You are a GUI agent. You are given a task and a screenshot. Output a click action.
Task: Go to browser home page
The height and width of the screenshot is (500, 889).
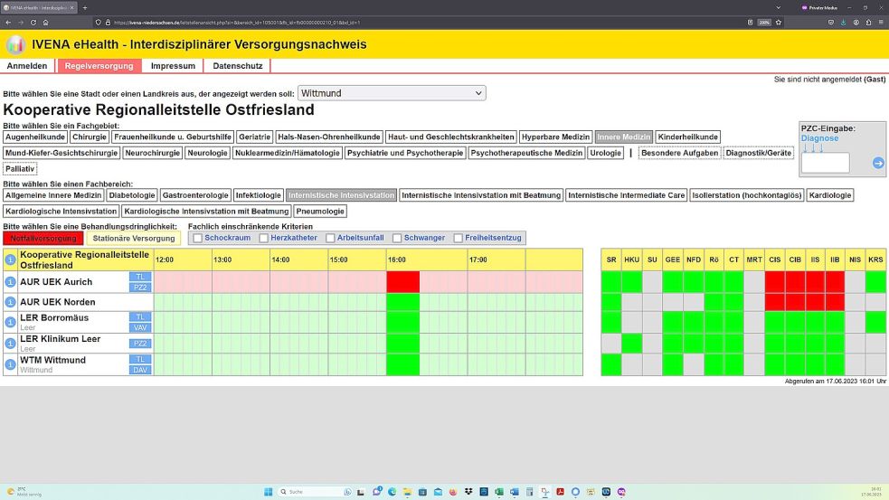(46, 23)
